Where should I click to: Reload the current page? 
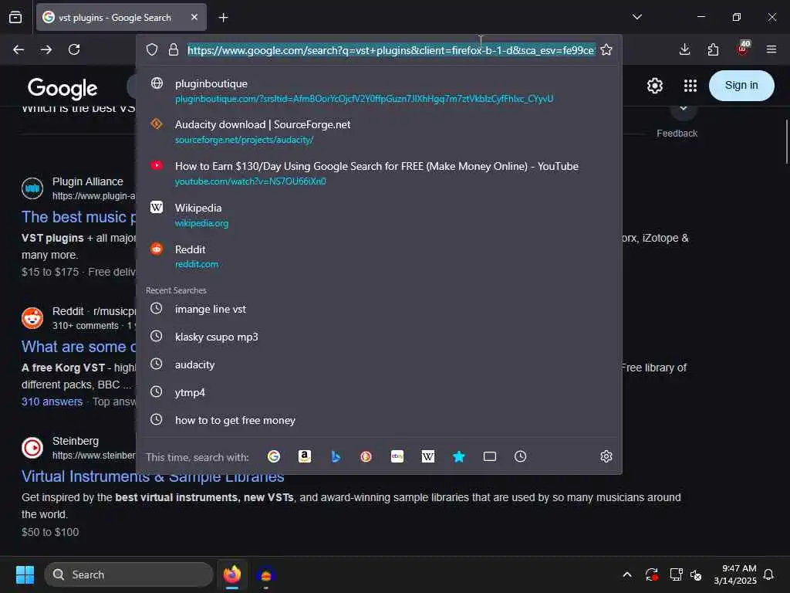click(74, 49)
